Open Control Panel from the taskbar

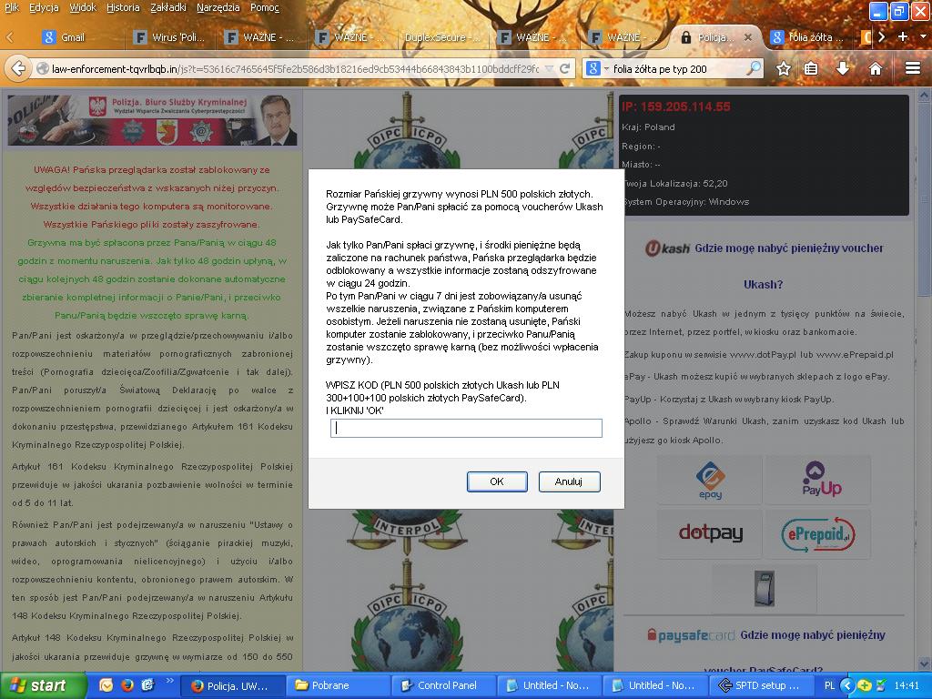443,685
